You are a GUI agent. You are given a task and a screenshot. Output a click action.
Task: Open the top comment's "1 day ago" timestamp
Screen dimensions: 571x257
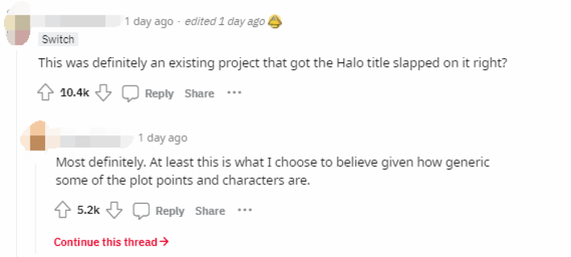[x=148, y=22]
